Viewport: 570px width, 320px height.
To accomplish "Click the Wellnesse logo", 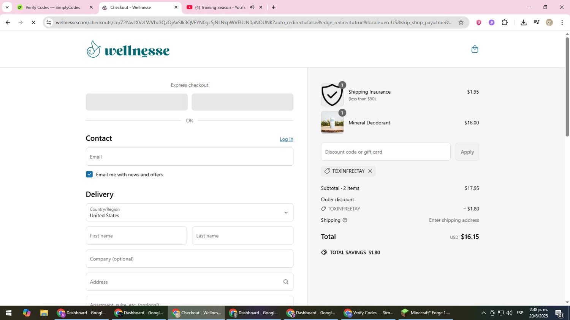I will point(128,49).
